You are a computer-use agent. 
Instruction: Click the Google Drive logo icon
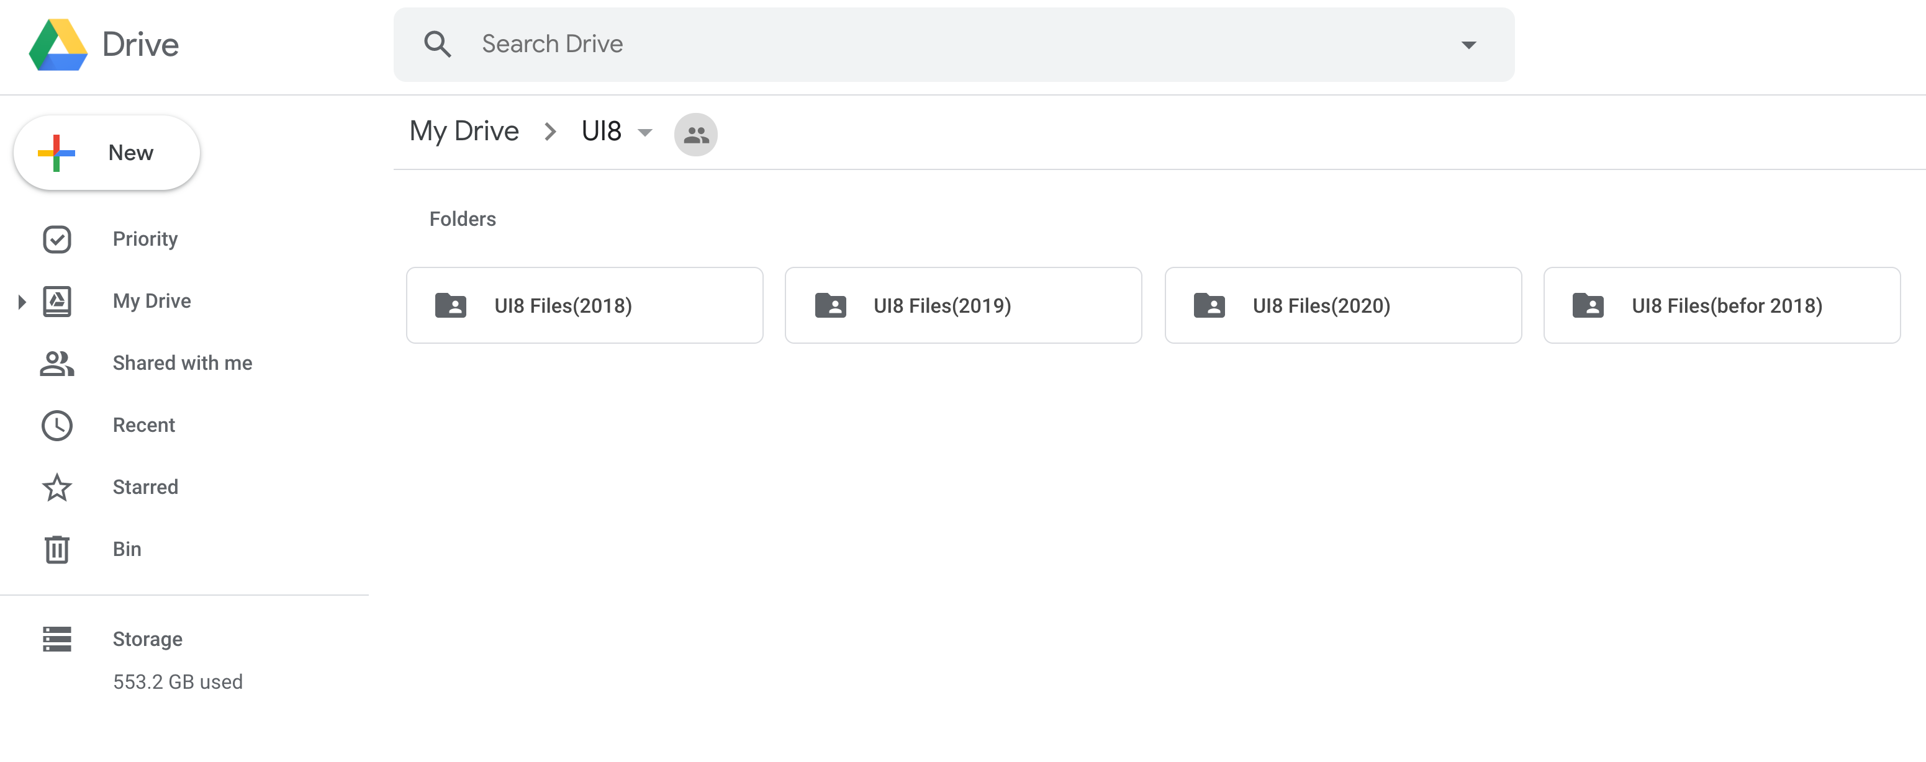tap(58, 45)
